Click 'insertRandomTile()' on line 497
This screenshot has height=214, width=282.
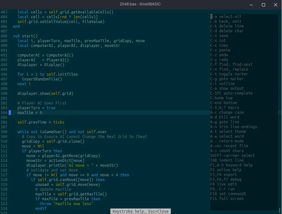point(42,79)
